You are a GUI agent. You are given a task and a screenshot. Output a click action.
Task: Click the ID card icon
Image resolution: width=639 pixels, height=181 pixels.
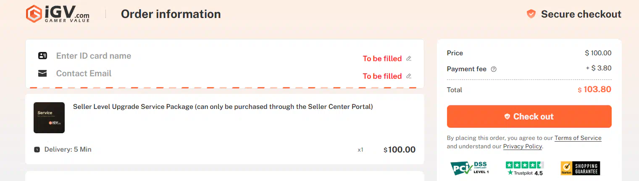click(x=42, y=56)
